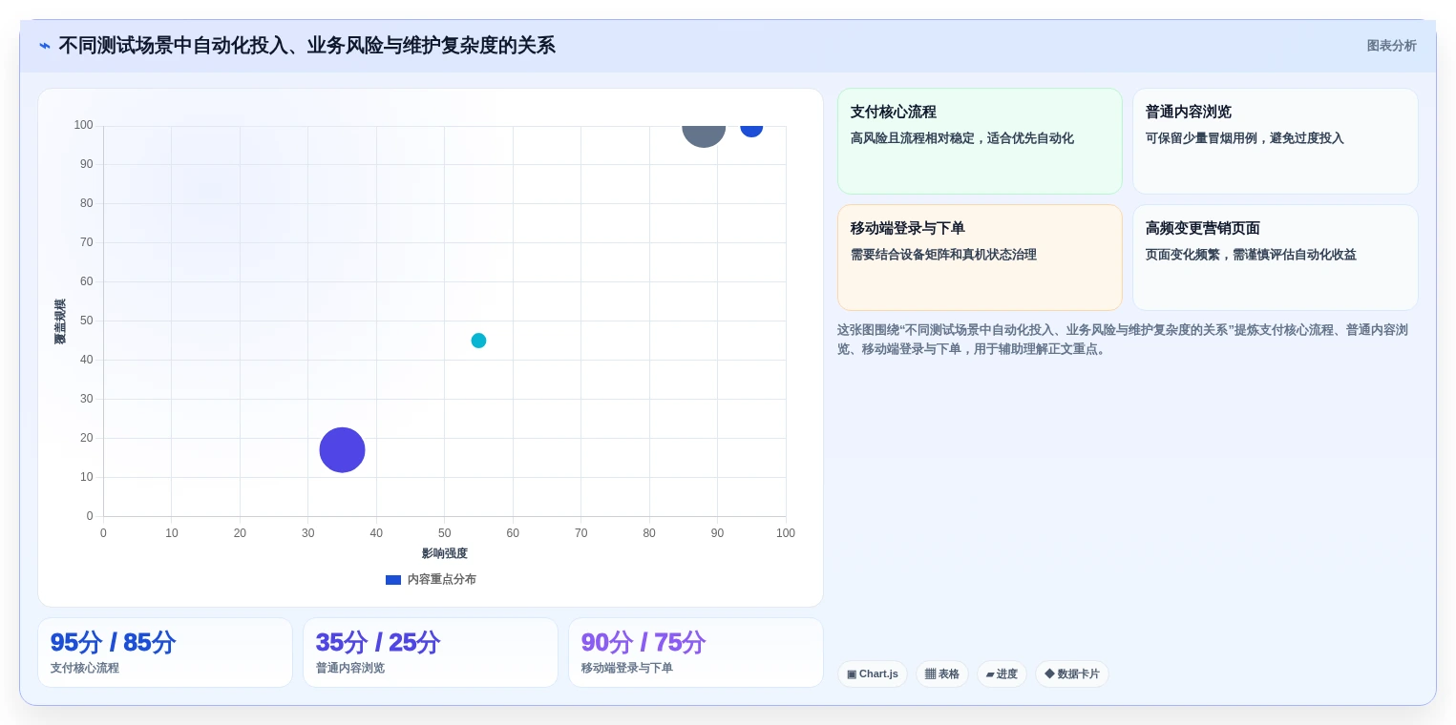Image resolution: width=1456 pixels, height=725 pixels.
Task: Click the 内容重点分布 legend text
Action: coord(441,580)
